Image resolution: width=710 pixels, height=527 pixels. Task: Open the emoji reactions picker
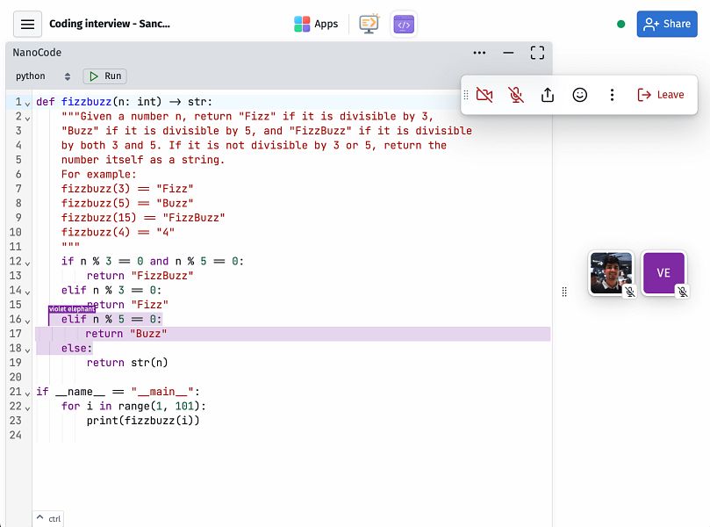tap(579, 95)
